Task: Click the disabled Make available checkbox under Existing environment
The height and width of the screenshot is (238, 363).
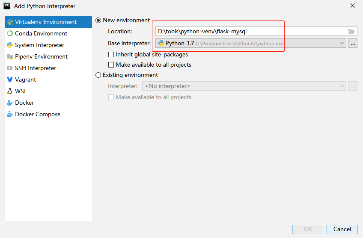Action: 111,97
